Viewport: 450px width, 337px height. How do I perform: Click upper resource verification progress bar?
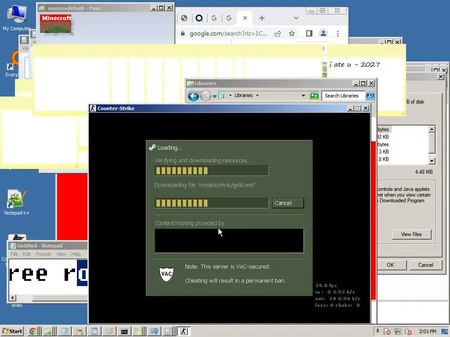[211, 171]
